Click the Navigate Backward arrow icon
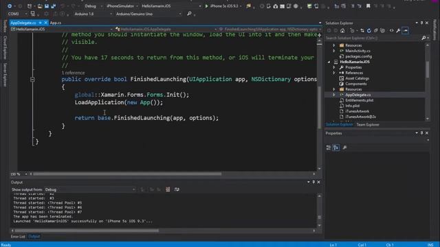This screenshot has height=247, width=440. click(9, 6)
